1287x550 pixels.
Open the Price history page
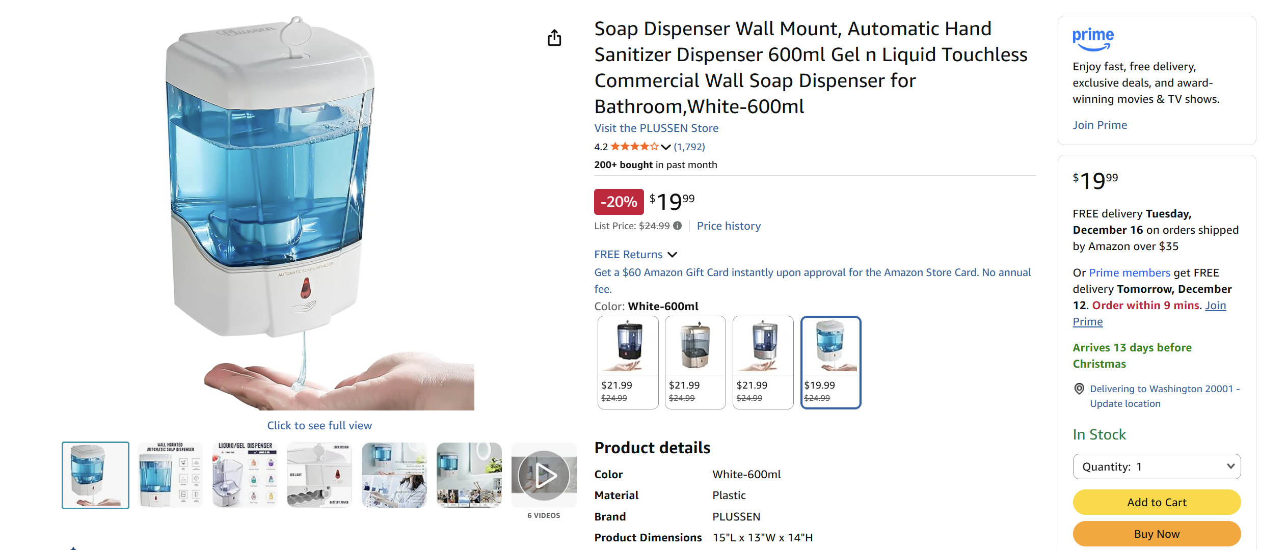(x=729, y=226)
